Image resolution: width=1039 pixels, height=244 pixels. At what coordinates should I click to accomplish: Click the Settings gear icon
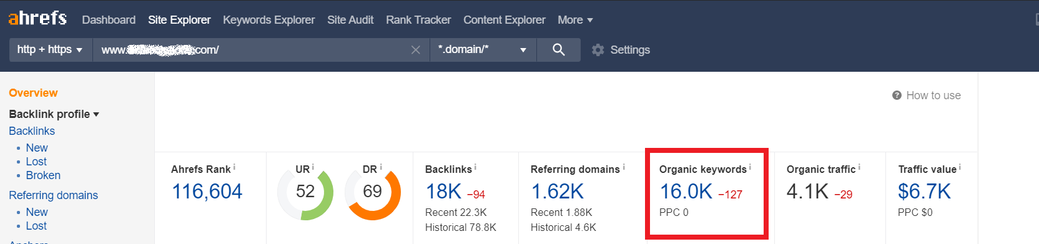pos(598,50)
